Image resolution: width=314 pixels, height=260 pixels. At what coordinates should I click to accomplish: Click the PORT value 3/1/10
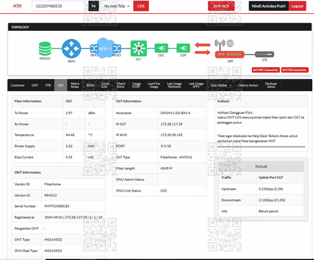coord(166,146)
